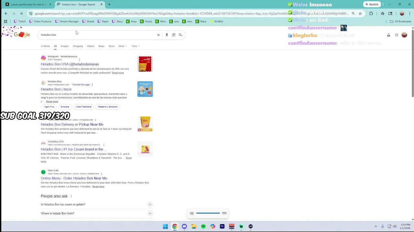The height and width of the screenshot is (232, 414).
Task: Open People also ask options menu
Action: tap(71, 196)
